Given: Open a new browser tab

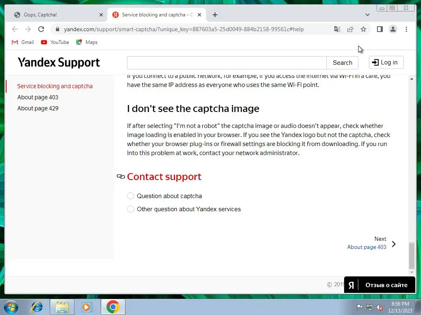Looking at the screenshot, I should point(215,15).
